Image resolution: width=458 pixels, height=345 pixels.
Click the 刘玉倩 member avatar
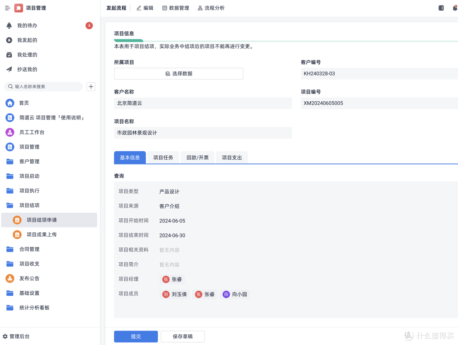point(166,294)
